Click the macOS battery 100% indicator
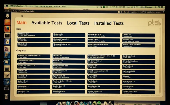 (122, 7)
